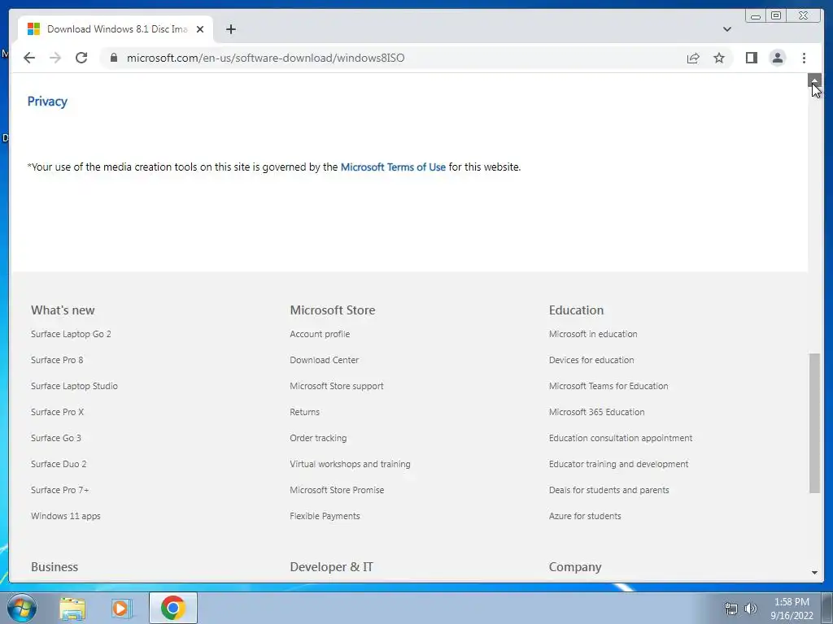Open Chrome's three-dot menu
This screenshot has width=833, height=624.
click(x=804, y=58)
